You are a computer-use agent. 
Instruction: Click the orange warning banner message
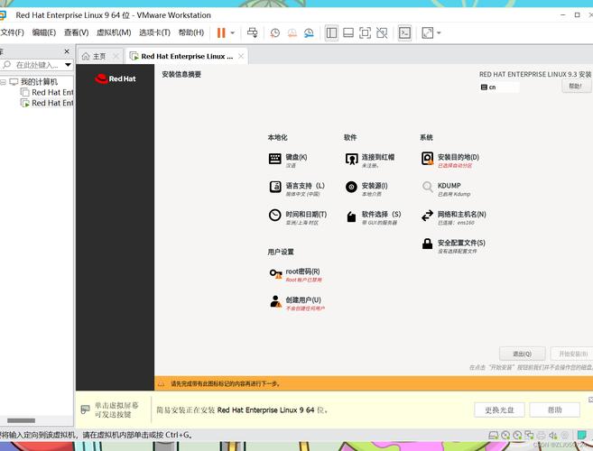pos(225,383)
